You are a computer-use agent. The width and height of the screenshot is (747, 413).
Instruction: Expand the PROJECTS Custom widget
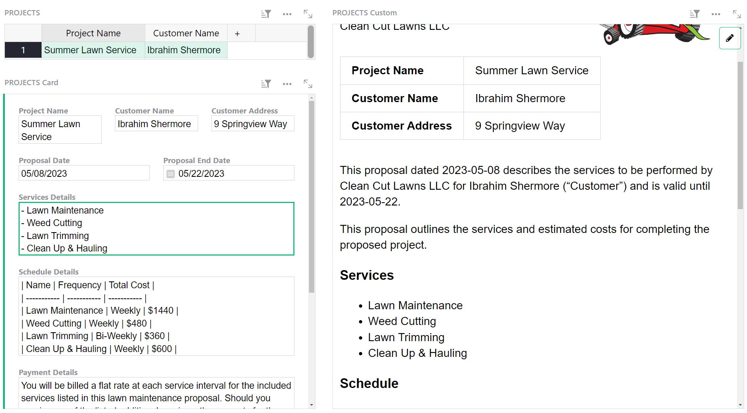[737, 14]
